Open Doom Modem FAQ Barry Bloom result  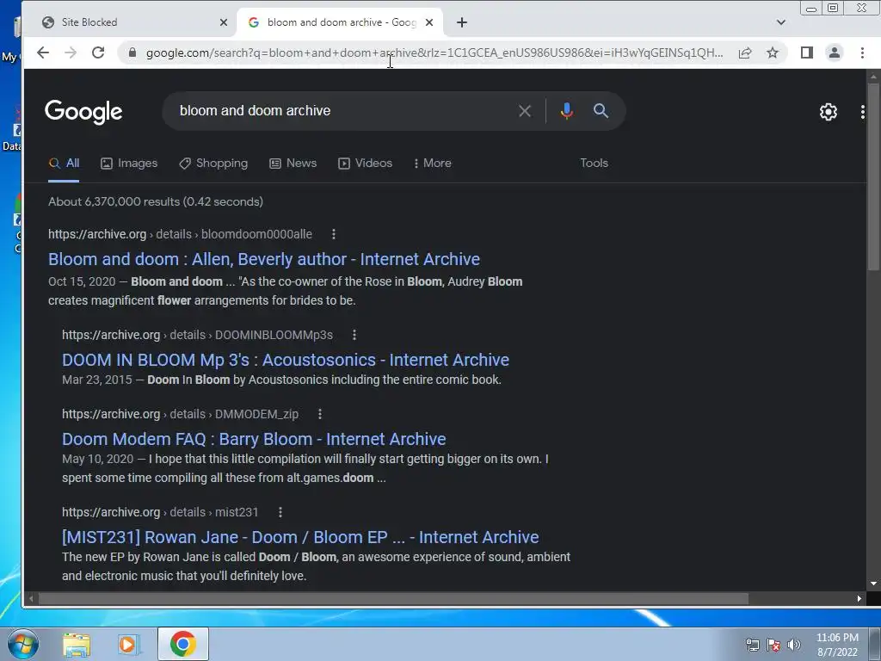pyautogui.click(x=254, y=439)
